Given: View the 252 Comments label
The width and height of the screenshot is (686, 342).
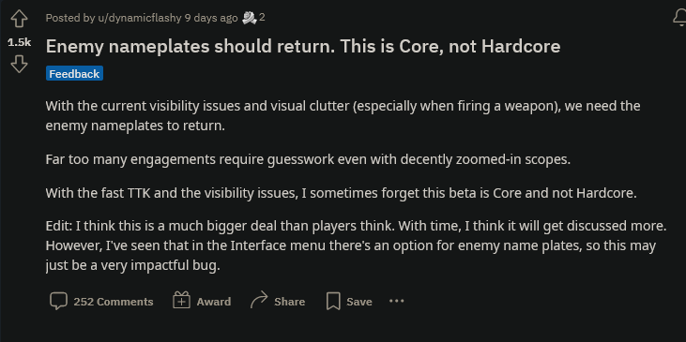Looking at the screenshot, I should pyautogui.click(x=114, y=302).
